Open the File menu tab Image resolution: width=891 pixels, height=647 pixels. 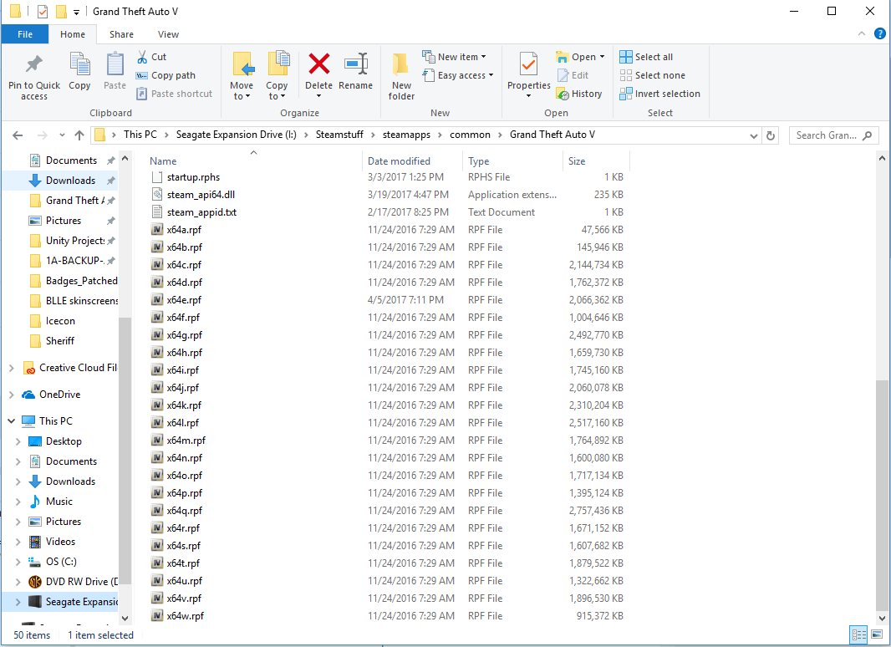click(x=25, y=34)
